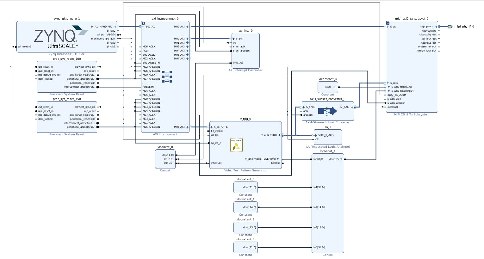Expand s_axi_CTRL pin on v_tpg_0
This screenshot has width=484, height=259.
211,127
